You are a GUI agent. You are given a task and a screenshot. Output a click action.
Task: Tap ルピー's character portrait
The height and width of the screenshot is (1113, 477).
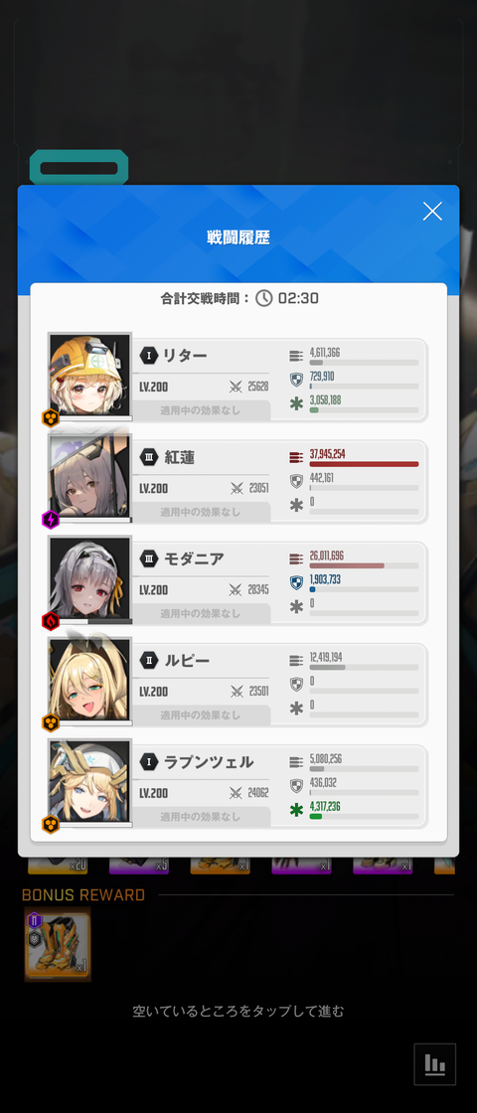90,682
